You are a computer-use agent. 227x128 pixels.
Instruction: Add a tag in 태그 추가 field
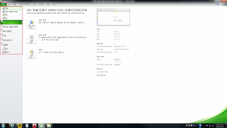[117, 37]
